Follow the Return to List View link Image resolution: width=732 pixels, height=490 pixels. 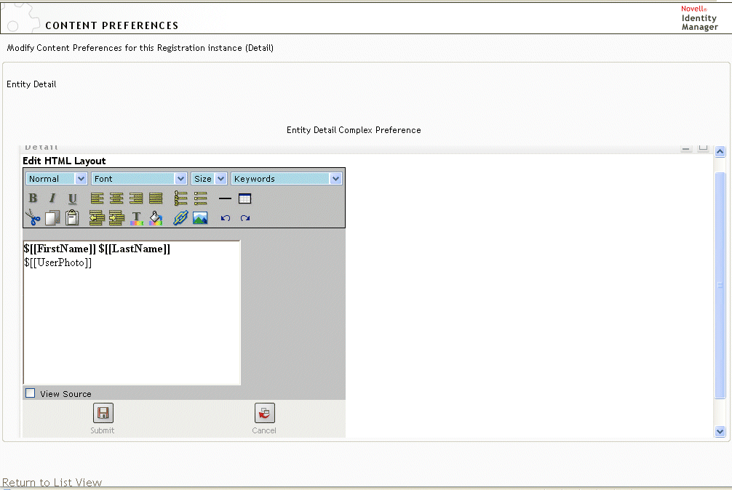pos(52,482)
